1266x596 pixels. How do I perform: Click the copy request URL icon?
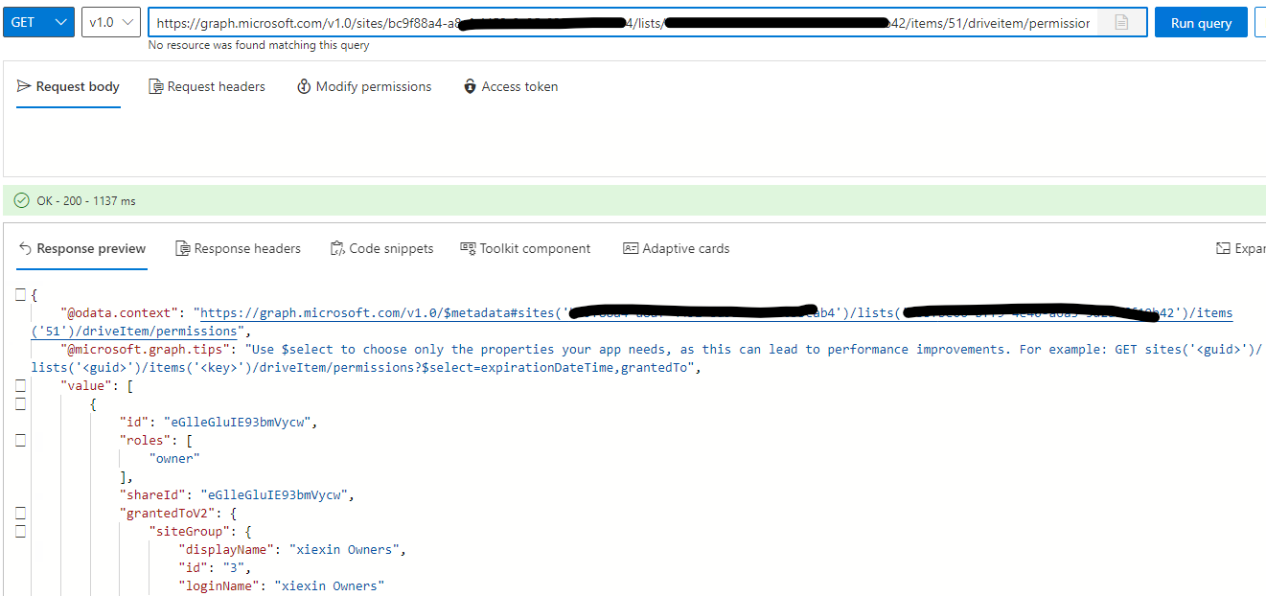coord(1121,21)
